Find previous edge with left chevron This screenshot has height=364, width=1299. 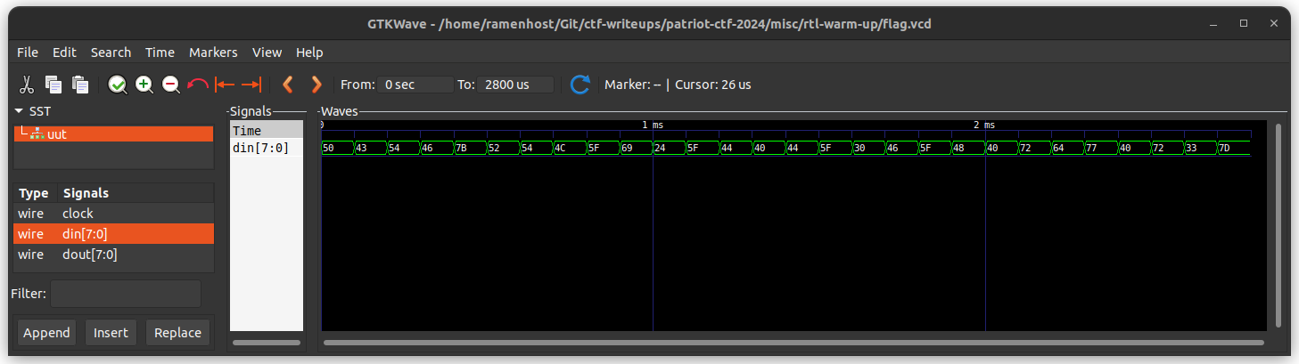(x=287, y=85)
